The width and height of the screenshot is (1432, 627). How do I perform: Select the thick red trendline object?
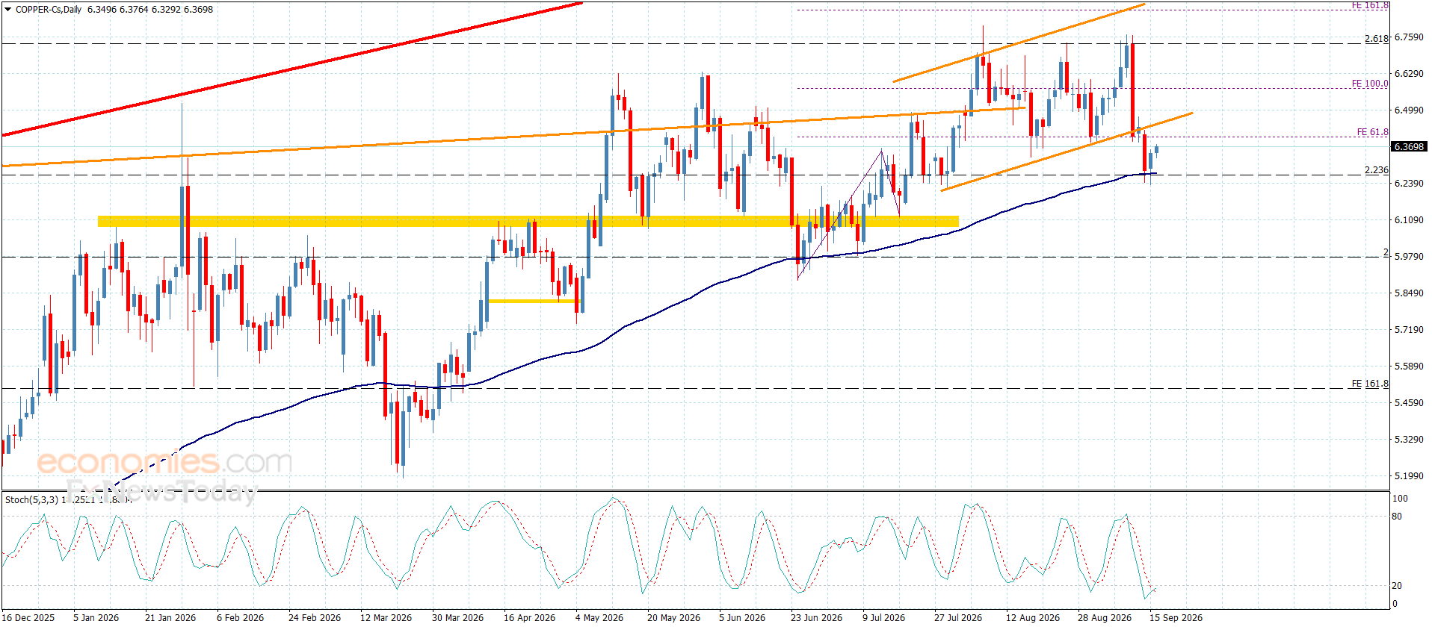[x=291, y=69]
